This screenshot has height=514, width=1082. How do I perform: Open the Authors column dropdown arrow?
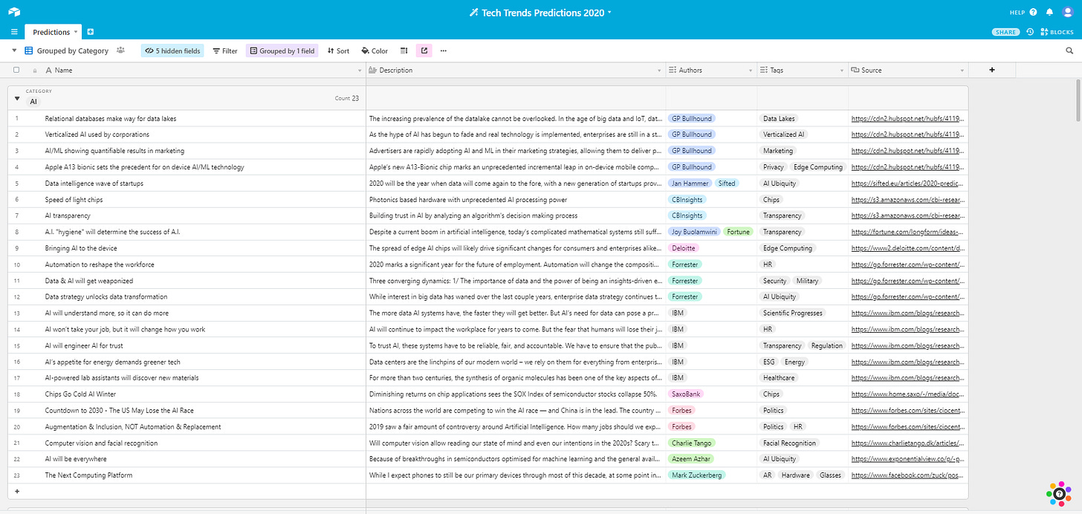coord(751,71)
